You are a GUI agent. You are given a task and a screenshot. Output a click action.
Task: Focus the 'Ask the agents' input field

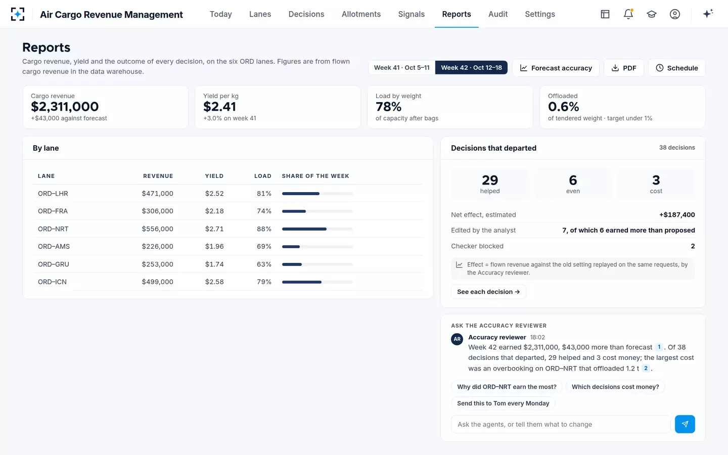(x=561, y=424)
